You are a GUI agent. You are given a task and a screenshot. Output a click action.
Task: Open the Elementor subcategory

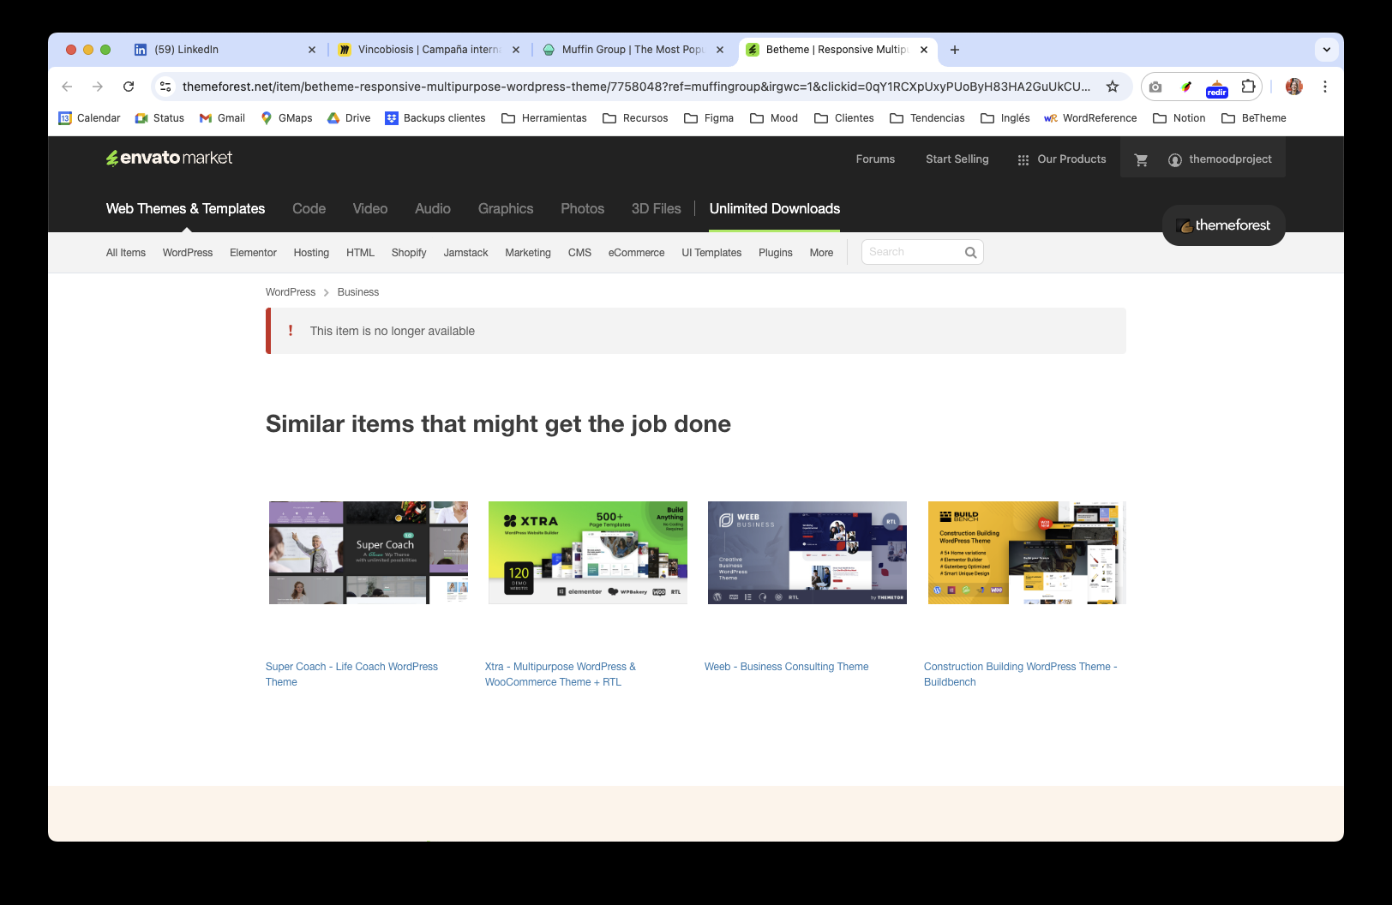253,253
